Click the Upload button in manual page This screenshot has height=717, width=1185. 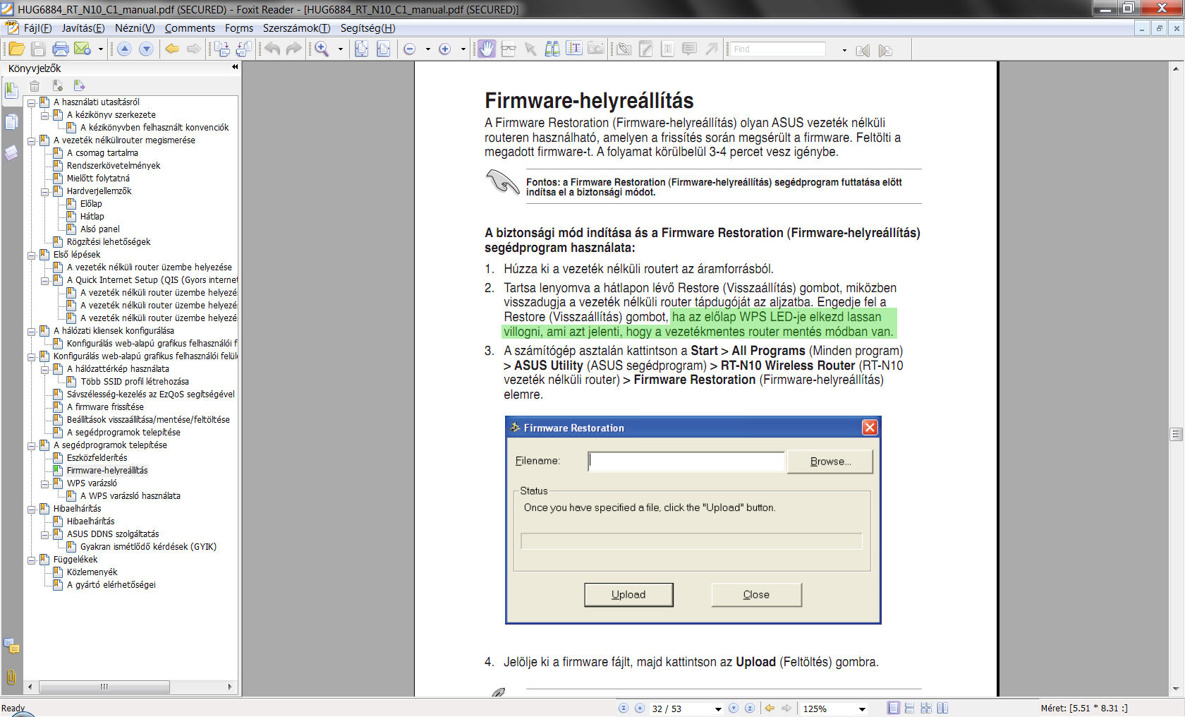[x=628, y=595]
